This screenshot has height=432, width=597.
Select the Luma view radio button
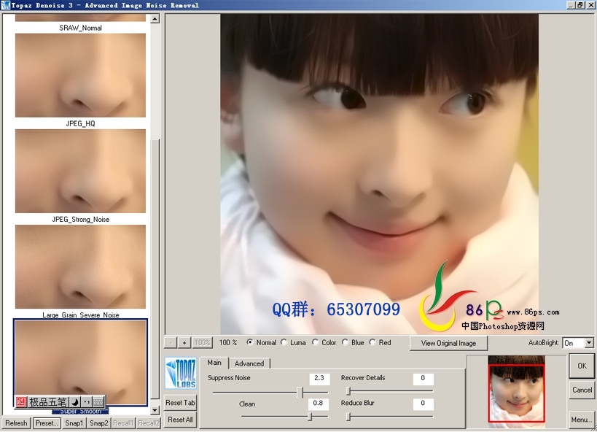[284, 342]
